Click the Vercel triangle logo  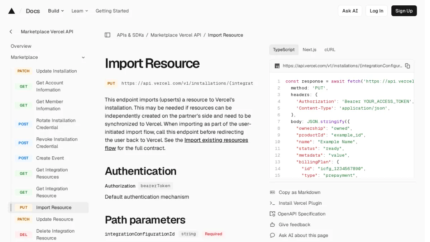pyautogui.click(x=11, y=11)
